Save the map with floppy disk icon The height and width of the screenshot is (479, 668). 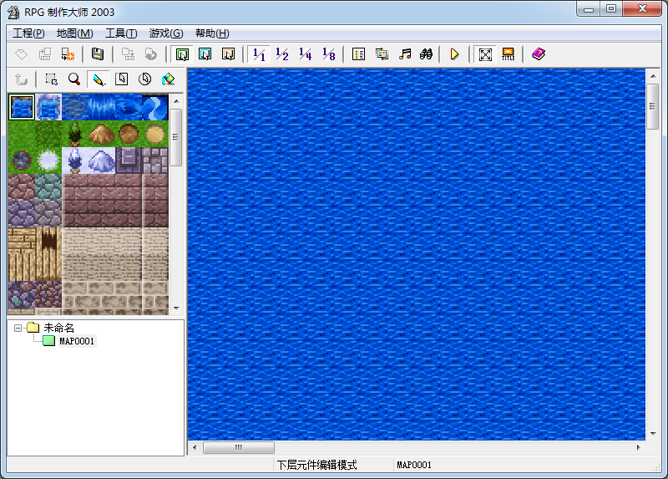98,54
